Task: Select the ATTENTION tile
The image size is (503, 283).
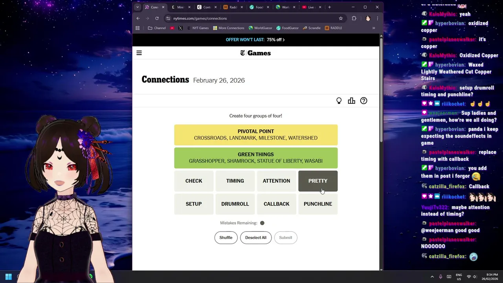Action: (276, 181)
